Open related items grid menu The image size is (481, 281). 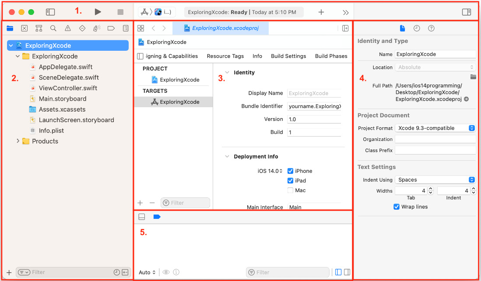point(141,28)
